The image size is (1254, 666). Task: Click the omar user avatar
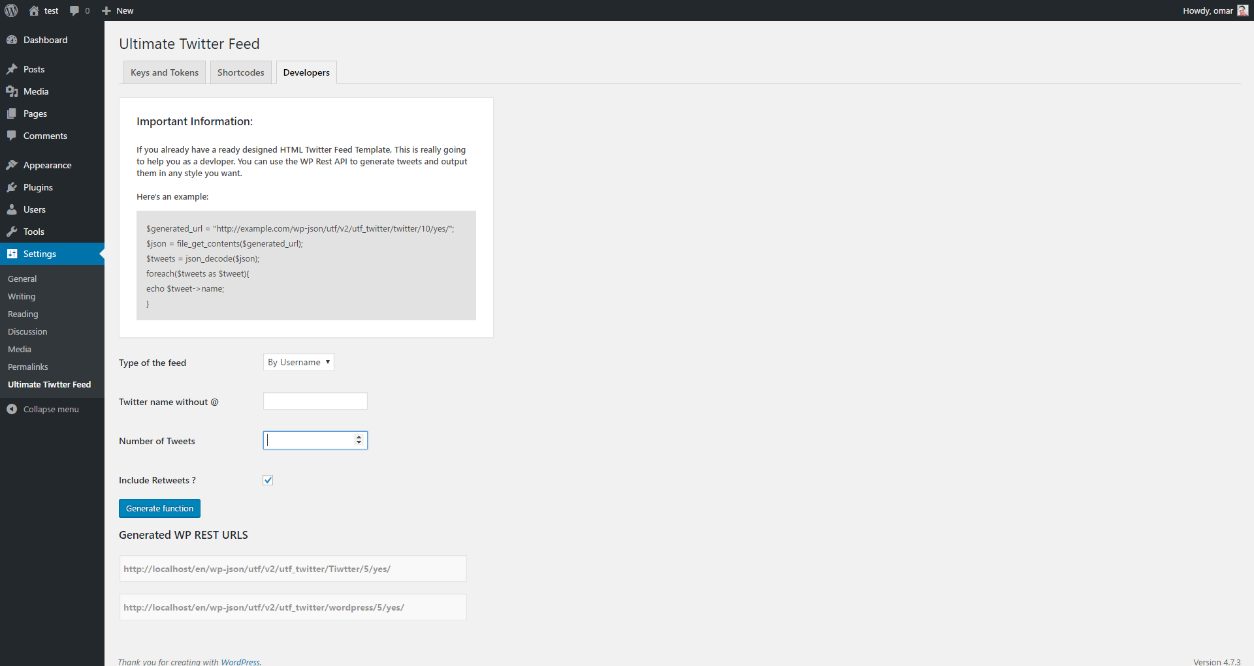tap(1242, 10)
